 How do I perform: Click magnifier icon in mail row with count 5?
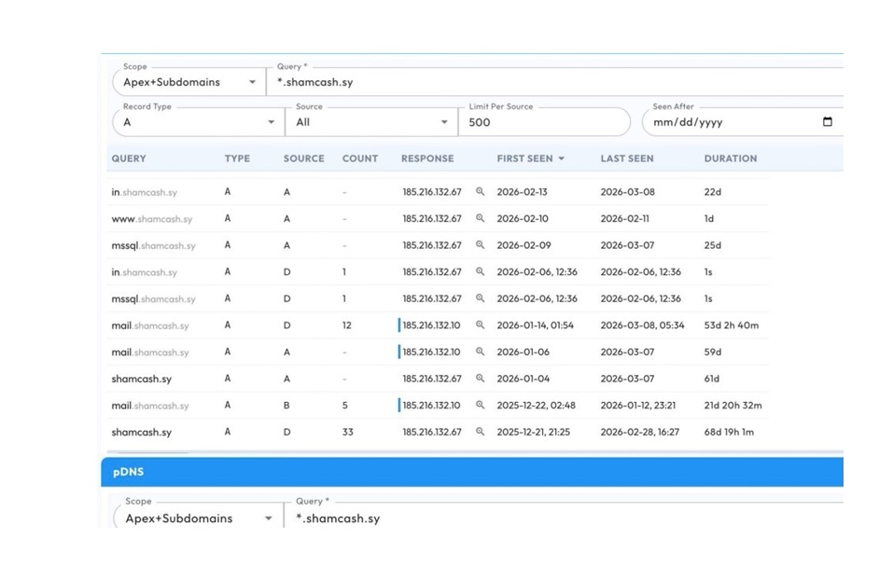pos(481,406)
